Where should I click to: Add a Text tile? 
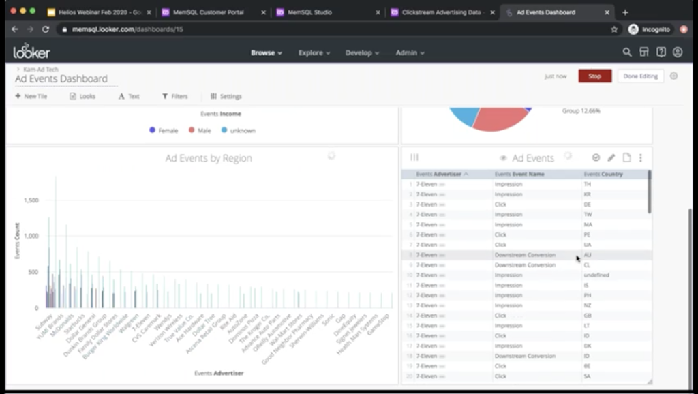tap(129, 96)
